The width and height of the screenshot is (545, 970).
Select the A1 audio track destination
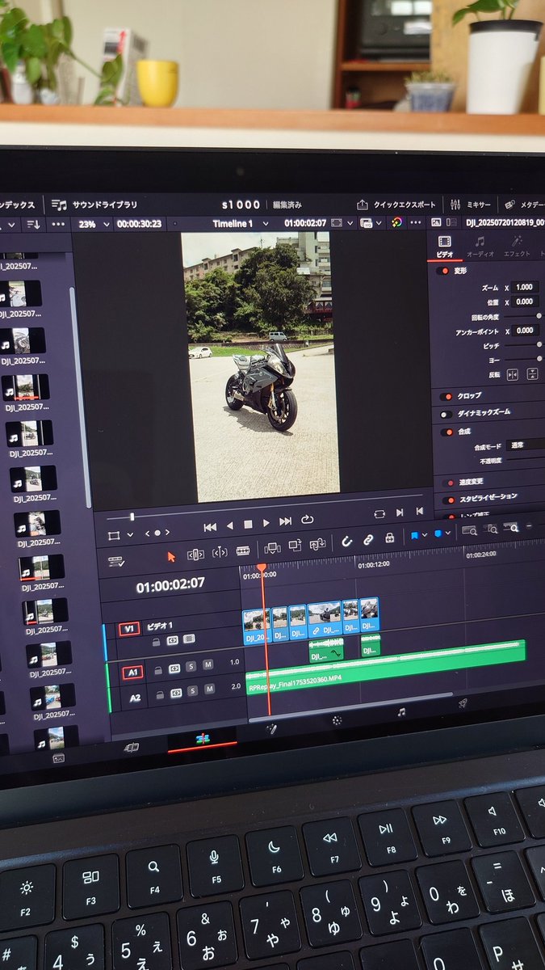[x=132, y=672]
